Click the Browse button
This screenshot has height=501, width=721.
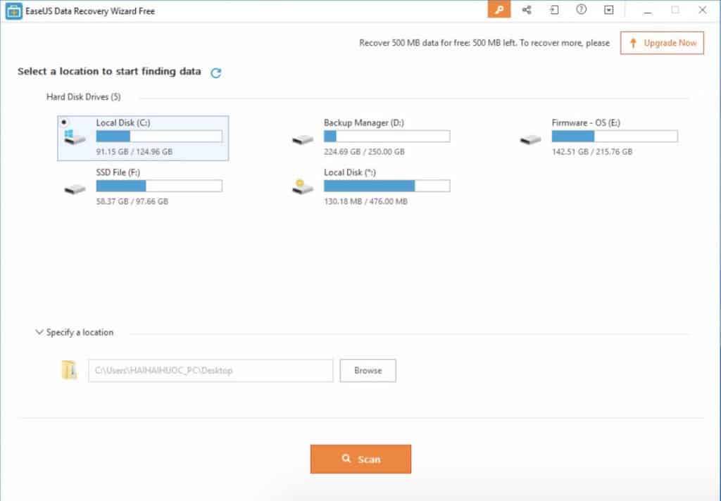368,370
